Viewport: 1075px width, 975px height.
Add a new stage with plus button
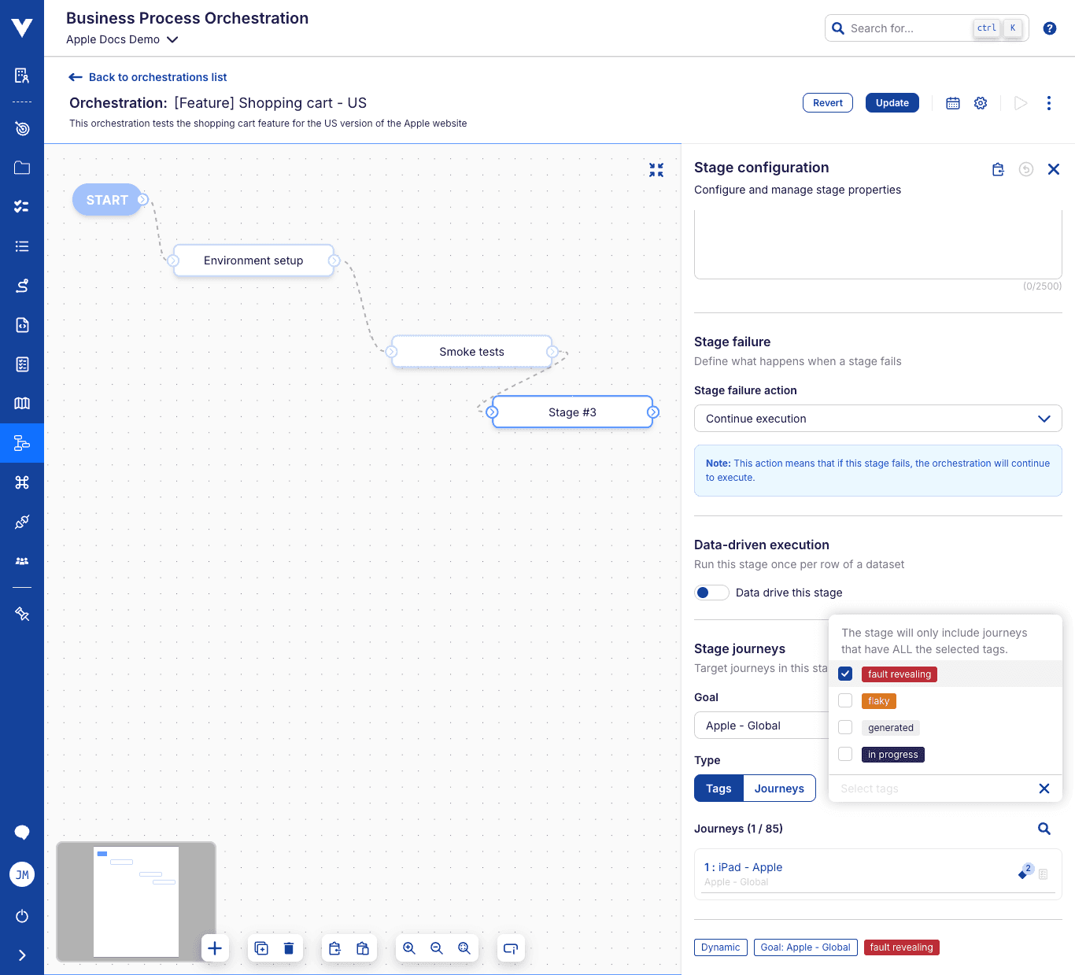pyautogui.click(x=215, y=948)
